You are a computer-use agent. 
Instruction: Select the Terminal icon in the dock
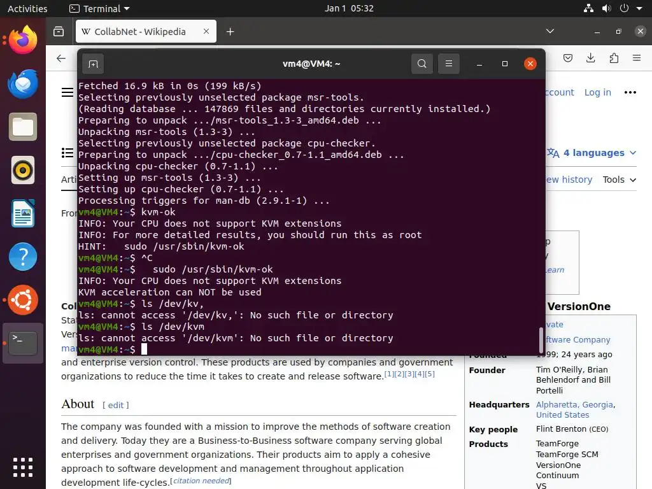23,343
